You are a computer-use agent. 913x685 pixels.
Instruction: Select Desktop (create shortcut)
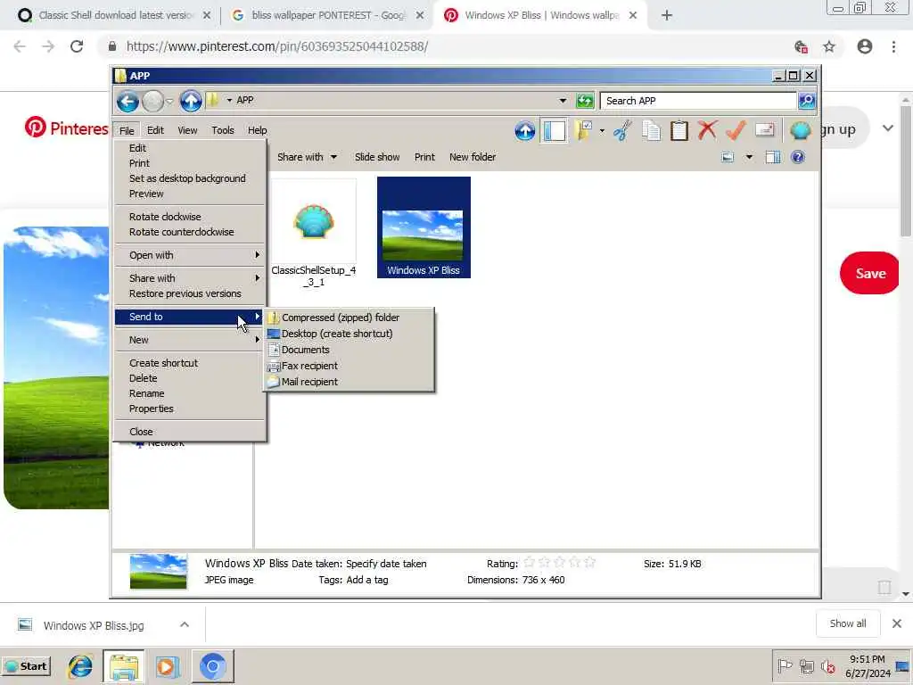click(x=350, y=334)
